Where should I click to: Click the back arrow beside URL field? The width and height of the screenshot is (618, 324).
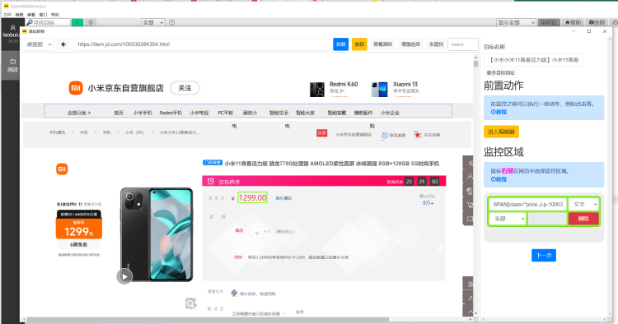[63, 44]
